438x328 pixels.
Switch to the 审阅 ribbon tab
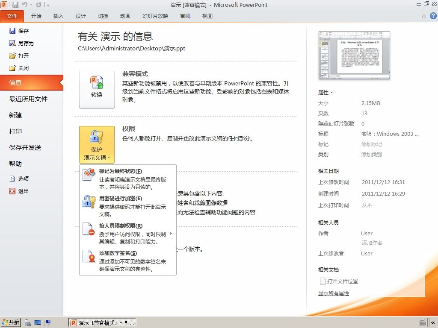185,16
